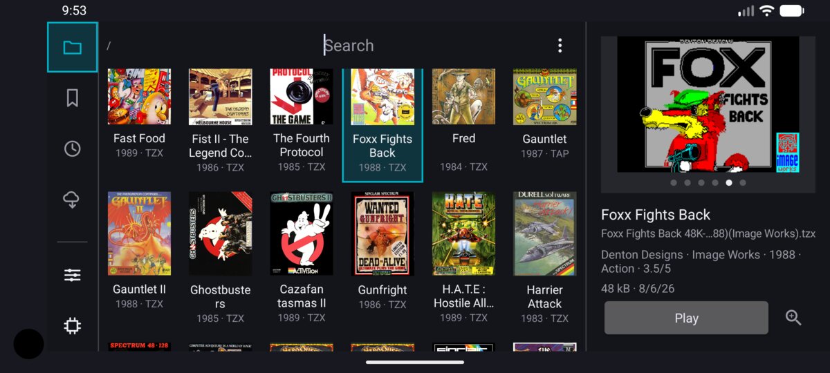This screenshot has height=373, width=830.
Task: Click the '1983 · TZX' label
Action: (x=544, y=318)
